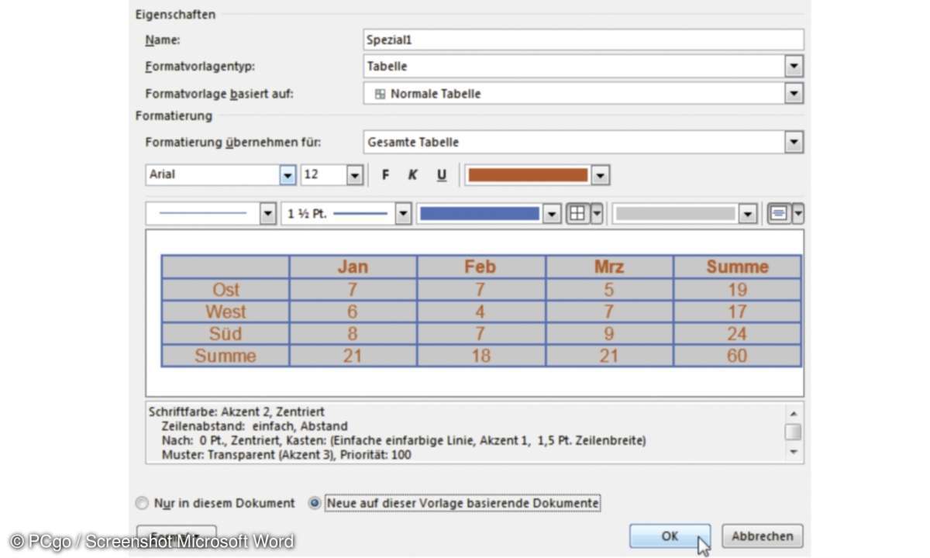The image size is (930, 558).
Task: Confirm with the OK button
Action: click(670, 536)
